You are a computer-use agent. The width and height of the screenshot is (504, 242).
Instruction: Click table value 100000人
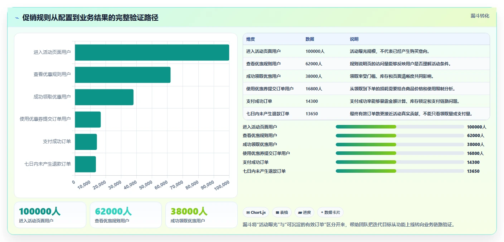coord(315,51)
